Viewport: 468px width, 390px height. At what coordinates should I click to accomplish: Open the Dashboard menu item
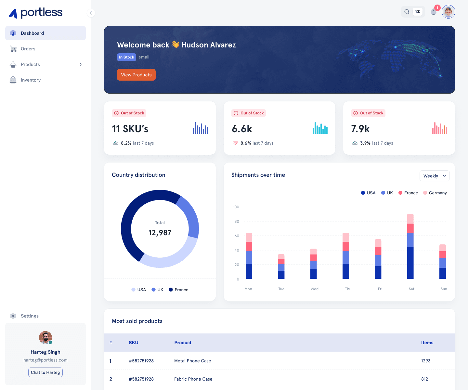click(x=45, y=33)
